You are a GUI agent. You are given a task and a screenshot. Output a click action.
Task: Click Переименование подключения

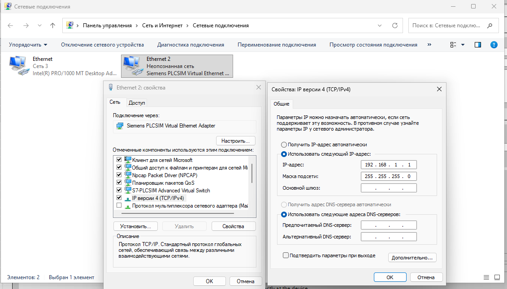(x=277, y=45)
